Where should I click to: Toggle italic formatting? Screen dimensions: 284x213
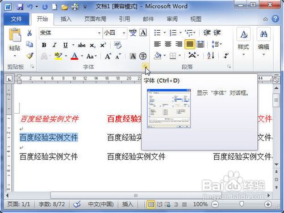coord(55,45)
